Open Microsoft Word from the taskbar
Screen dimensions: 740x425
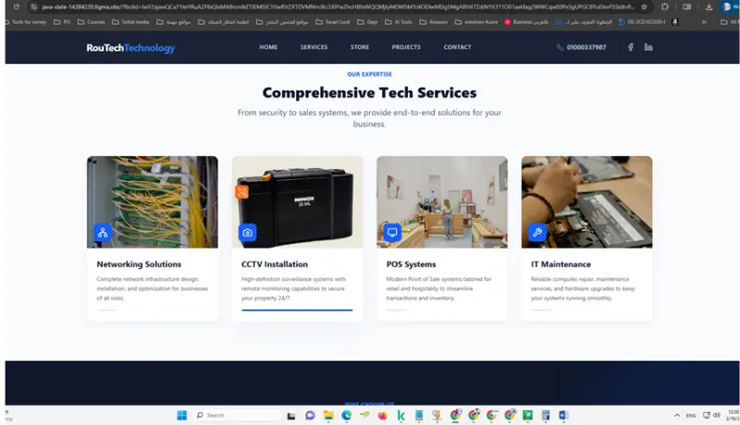click(x=563, y=415)
